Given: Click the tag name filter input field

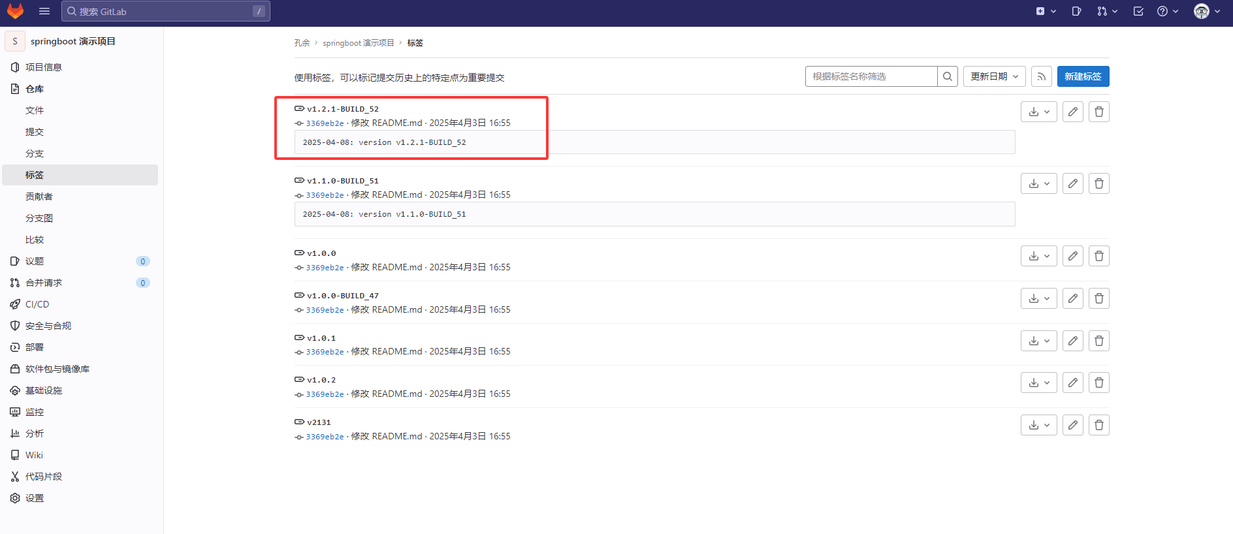Looking at the screenshot, I should (x=871, y=76).
